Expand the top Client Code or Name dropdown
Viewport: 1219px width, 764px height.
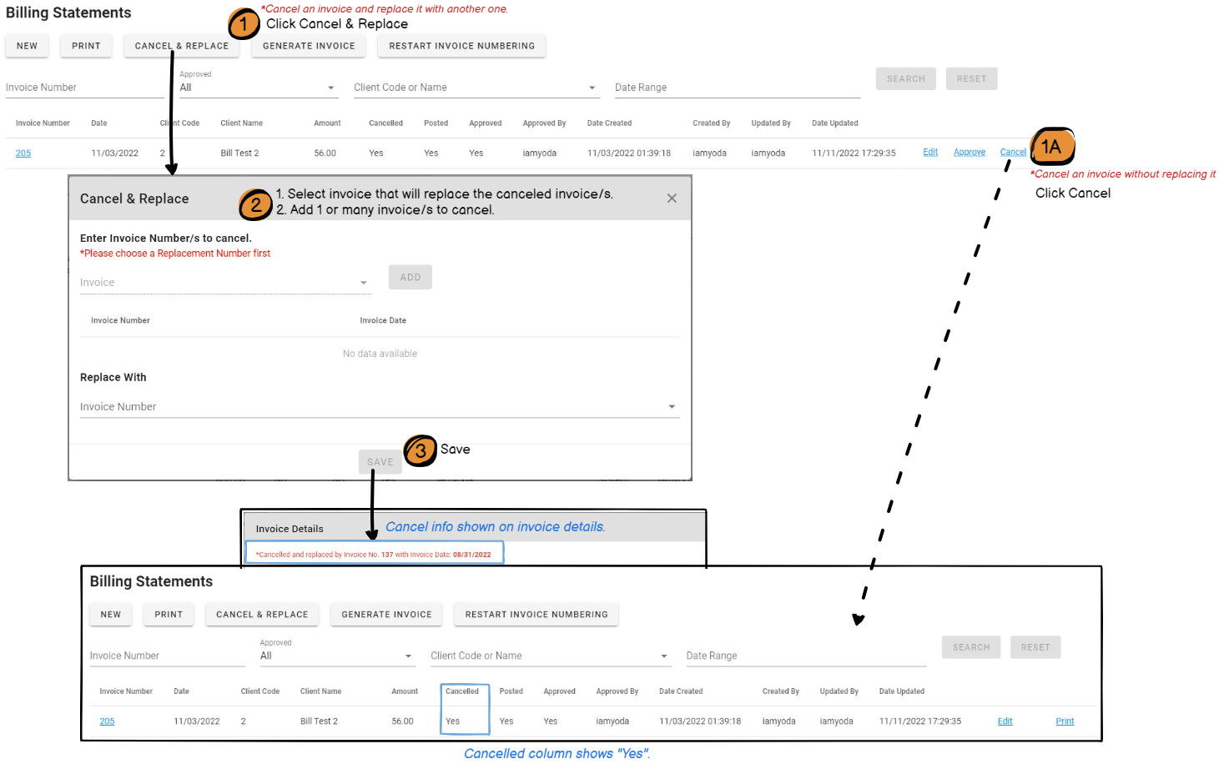[x=475, y=88]
